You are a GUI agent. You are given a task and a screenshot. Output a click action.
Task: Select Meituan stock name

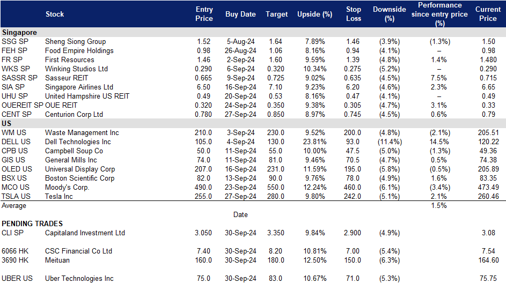pyautogui.click(x=57, y=260)
